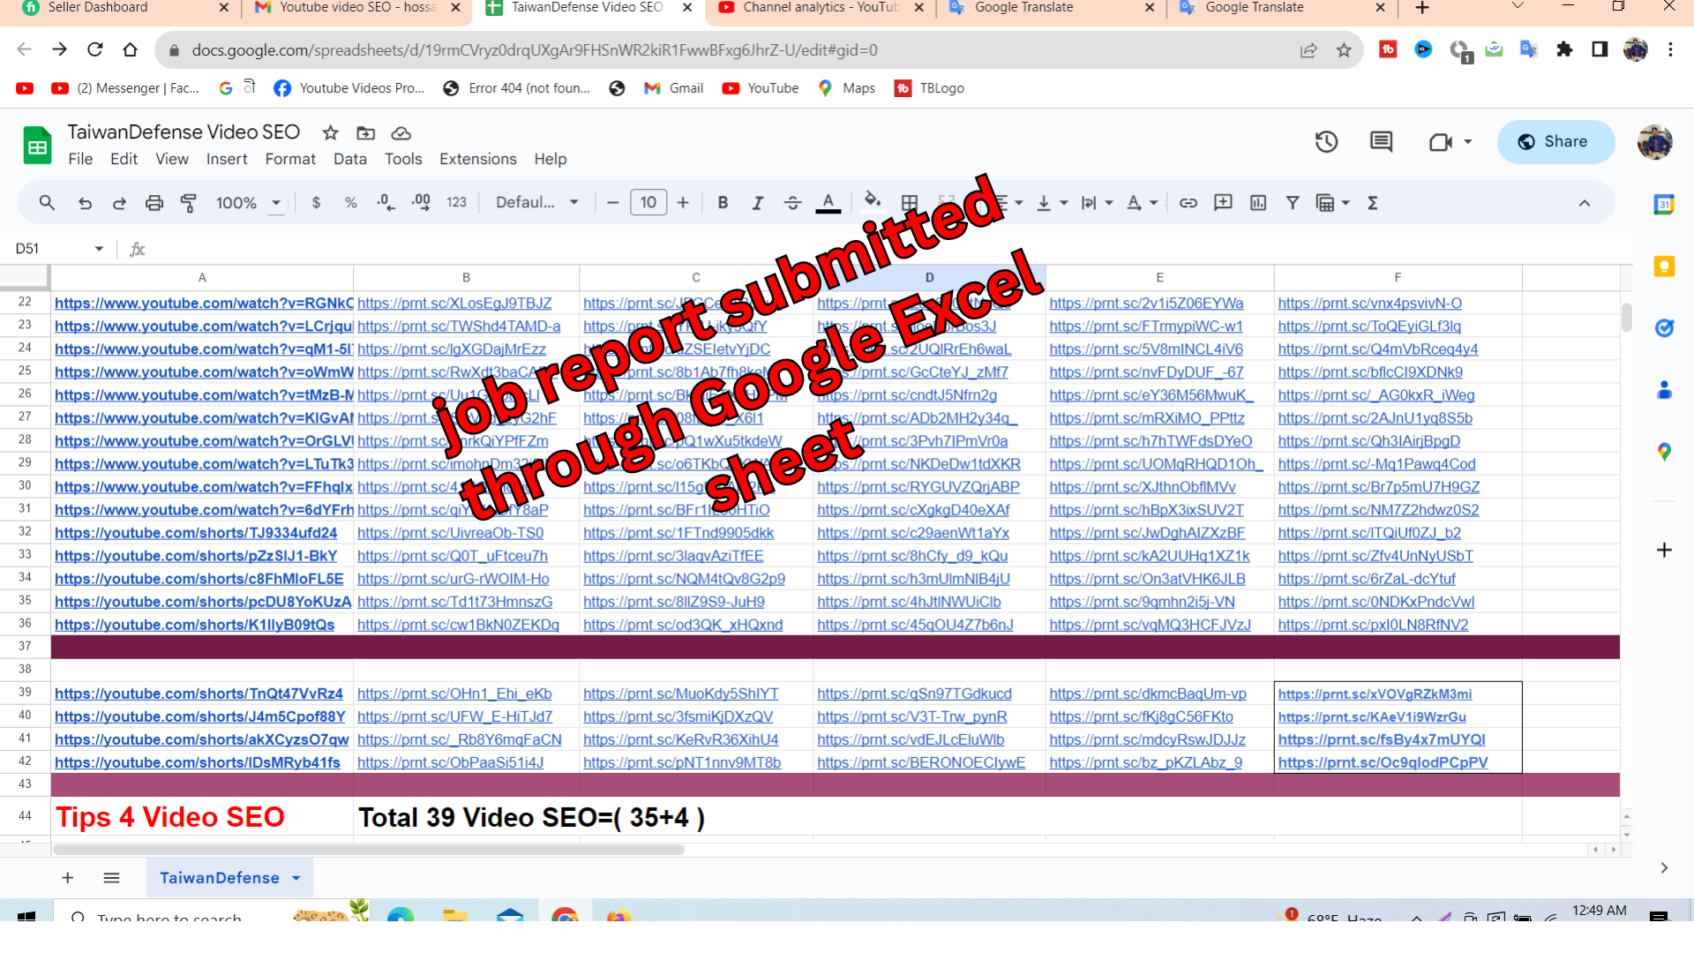Check the cloud save status icon
Image resolution: width=1694 pixels, height=953 pixels.
(x=401, y=133)
